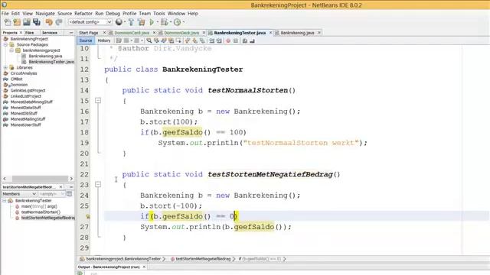Click the Debug Project toolbar icon

click(x=164, y=22)
